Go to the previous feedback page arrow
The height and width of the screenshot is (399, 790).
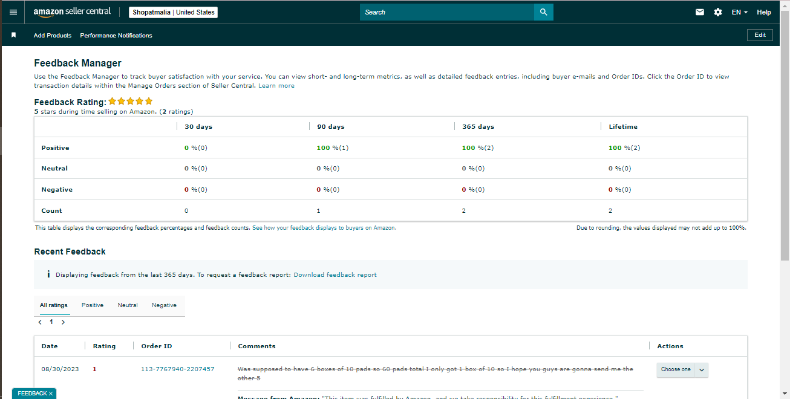pyautogui.click(x=41, y=322)
